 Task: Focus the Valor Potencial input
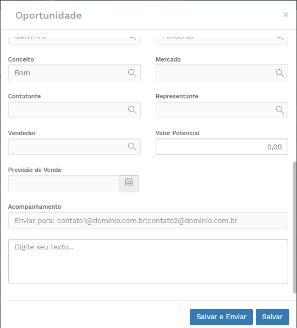point(222,147)
